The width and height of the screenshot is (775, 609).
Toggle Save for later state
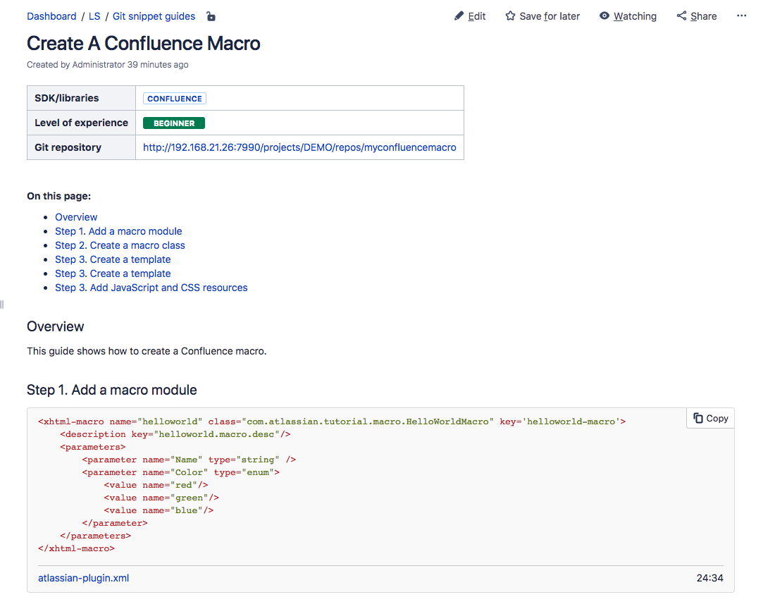coord(542,16)
